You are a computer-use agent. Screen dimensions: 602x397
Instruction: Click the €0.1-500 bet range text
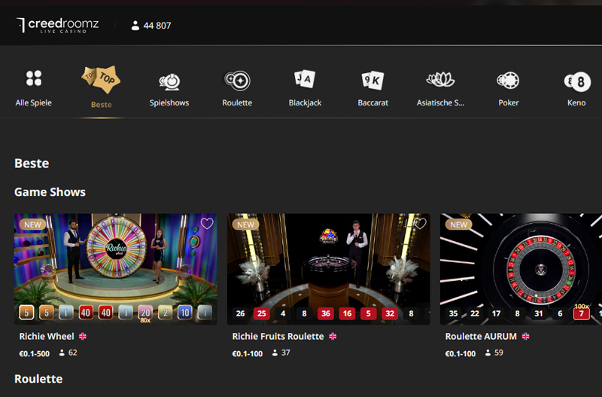35,353
